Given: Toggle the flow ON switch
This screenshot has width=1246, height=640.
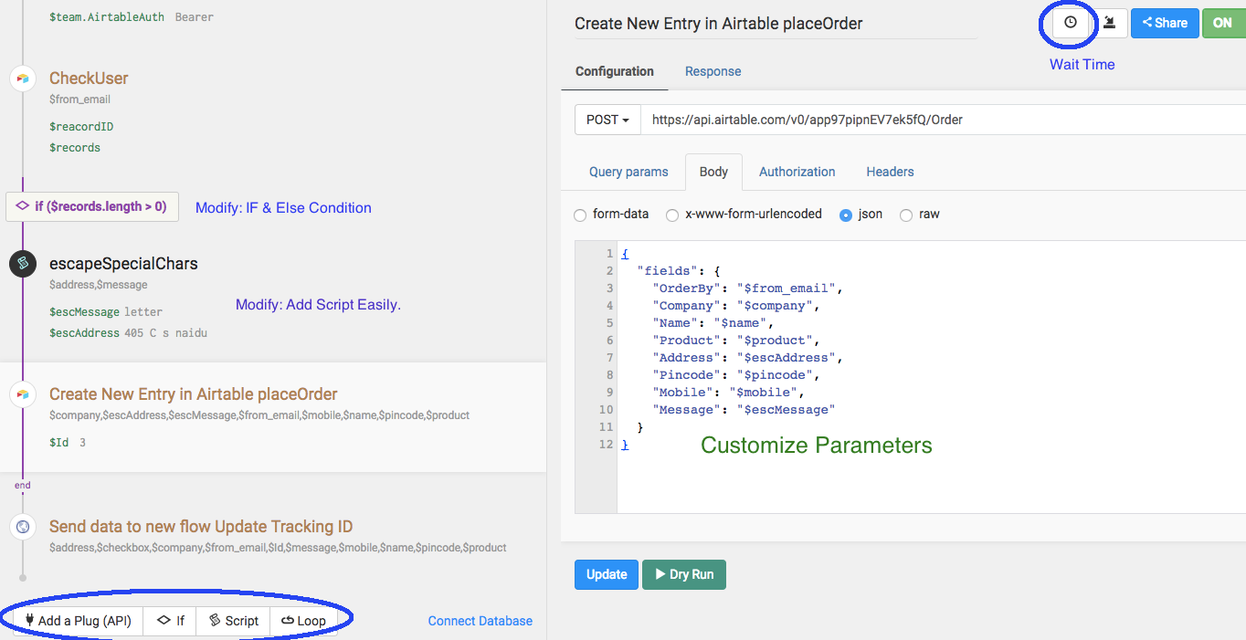Looking at the screenshot, I should pos(1222,23).
